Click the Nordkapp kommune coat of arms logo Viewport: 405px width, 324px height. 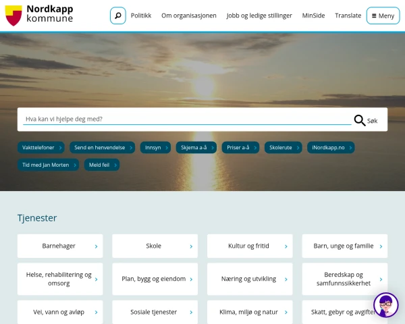[13, 16]
